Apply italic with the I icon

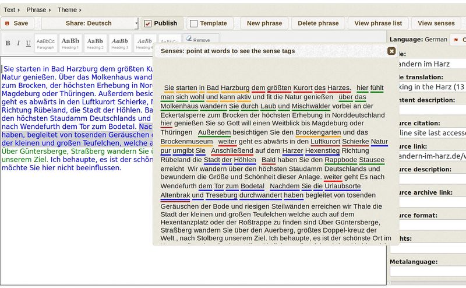pos(18,43)
